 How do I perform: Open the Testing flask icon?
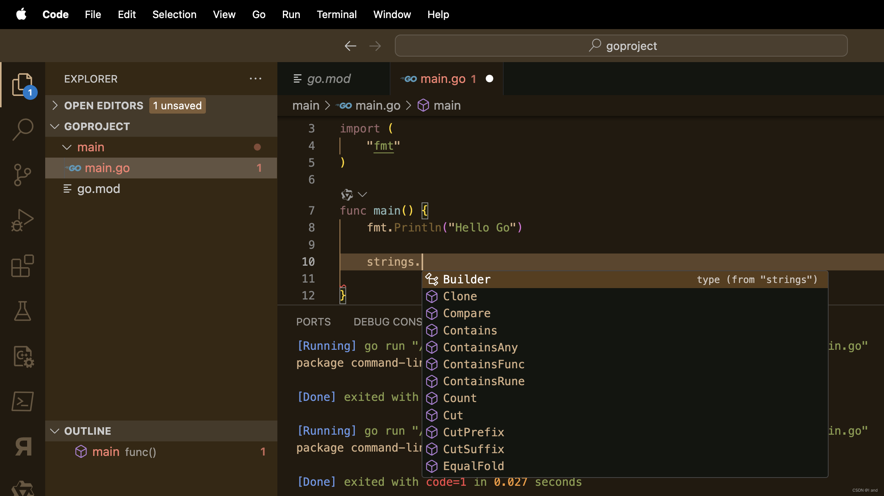[23, 311]
